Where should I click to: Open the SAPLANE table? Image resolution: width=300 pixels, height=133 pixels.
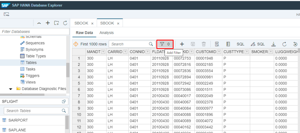pos(17,130)
